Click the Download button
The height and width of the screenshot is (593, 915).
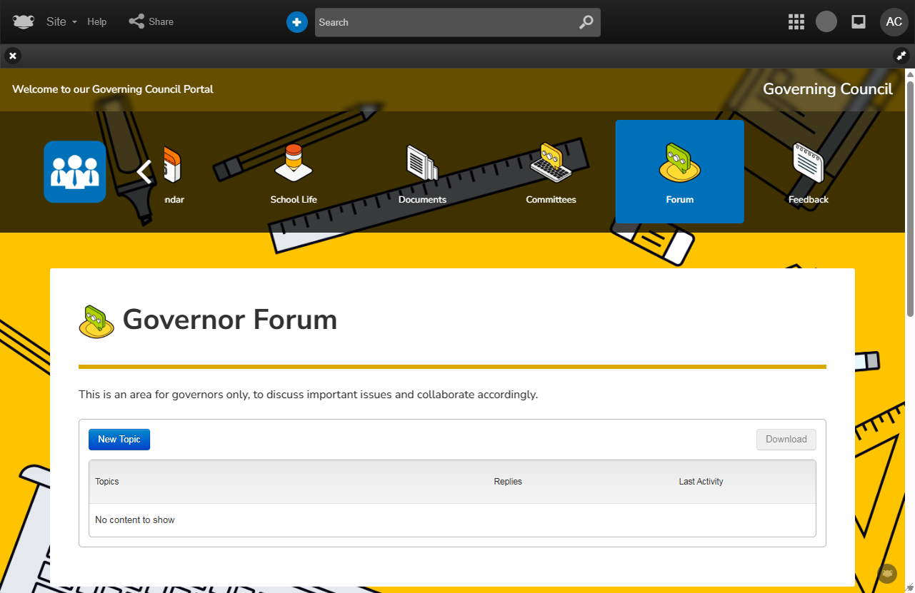point(786,440)
